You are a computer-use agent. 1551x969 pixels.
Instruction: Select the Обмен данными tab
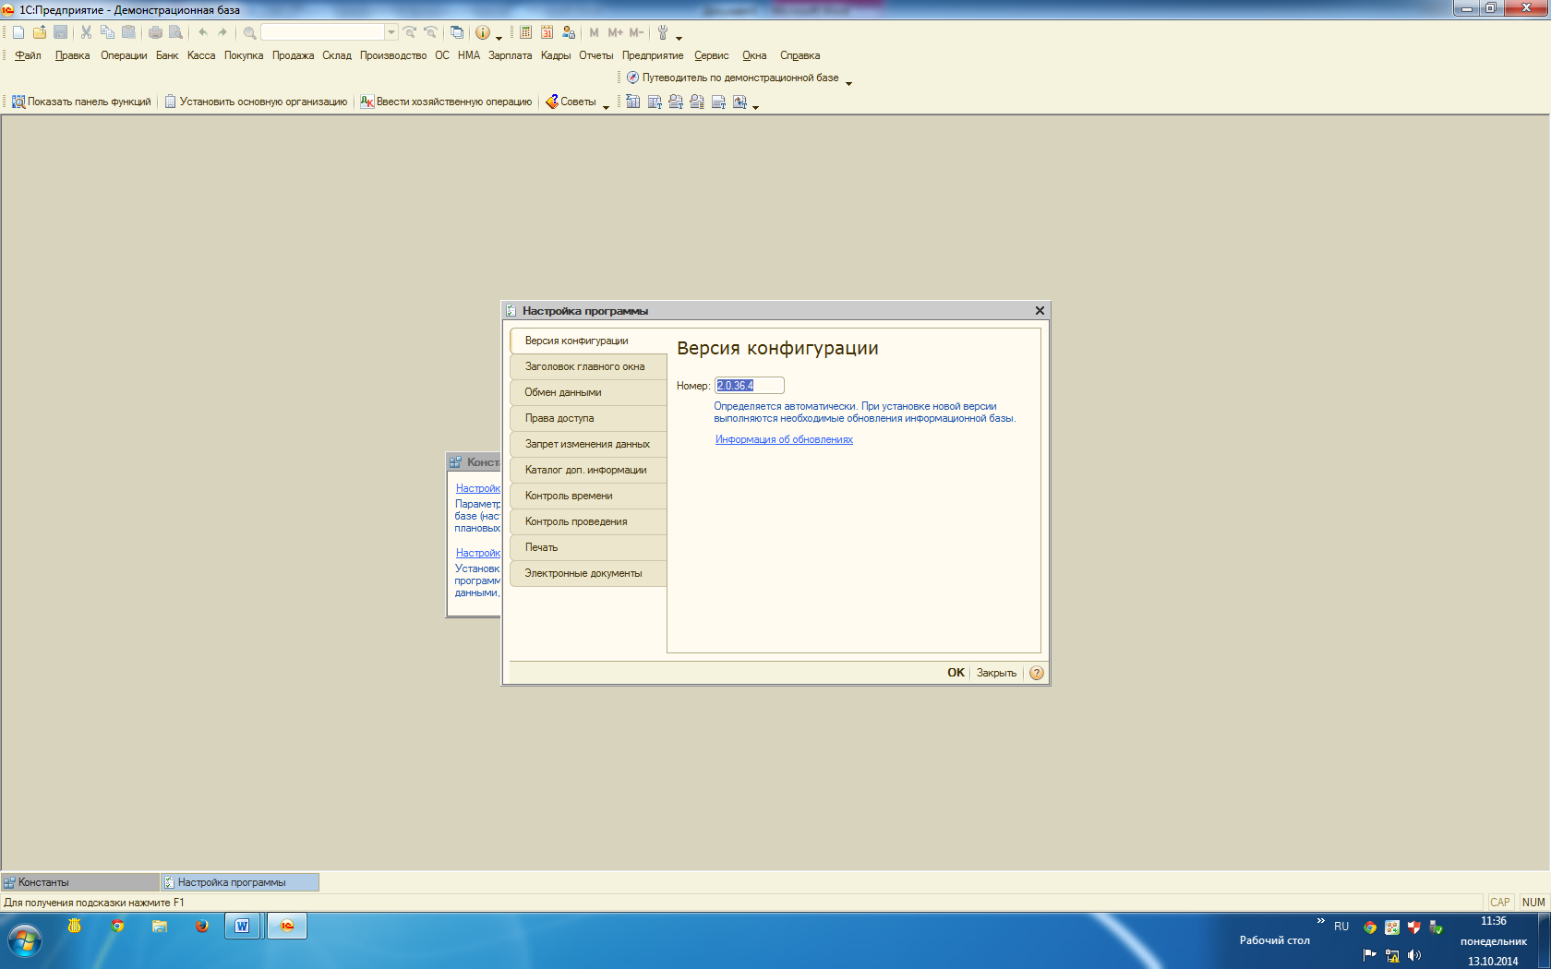[x=588, y=392]
